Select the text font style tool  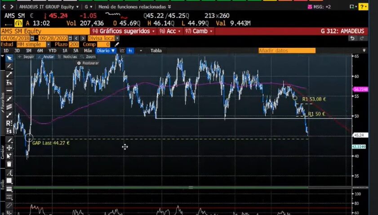coord(9,173)
